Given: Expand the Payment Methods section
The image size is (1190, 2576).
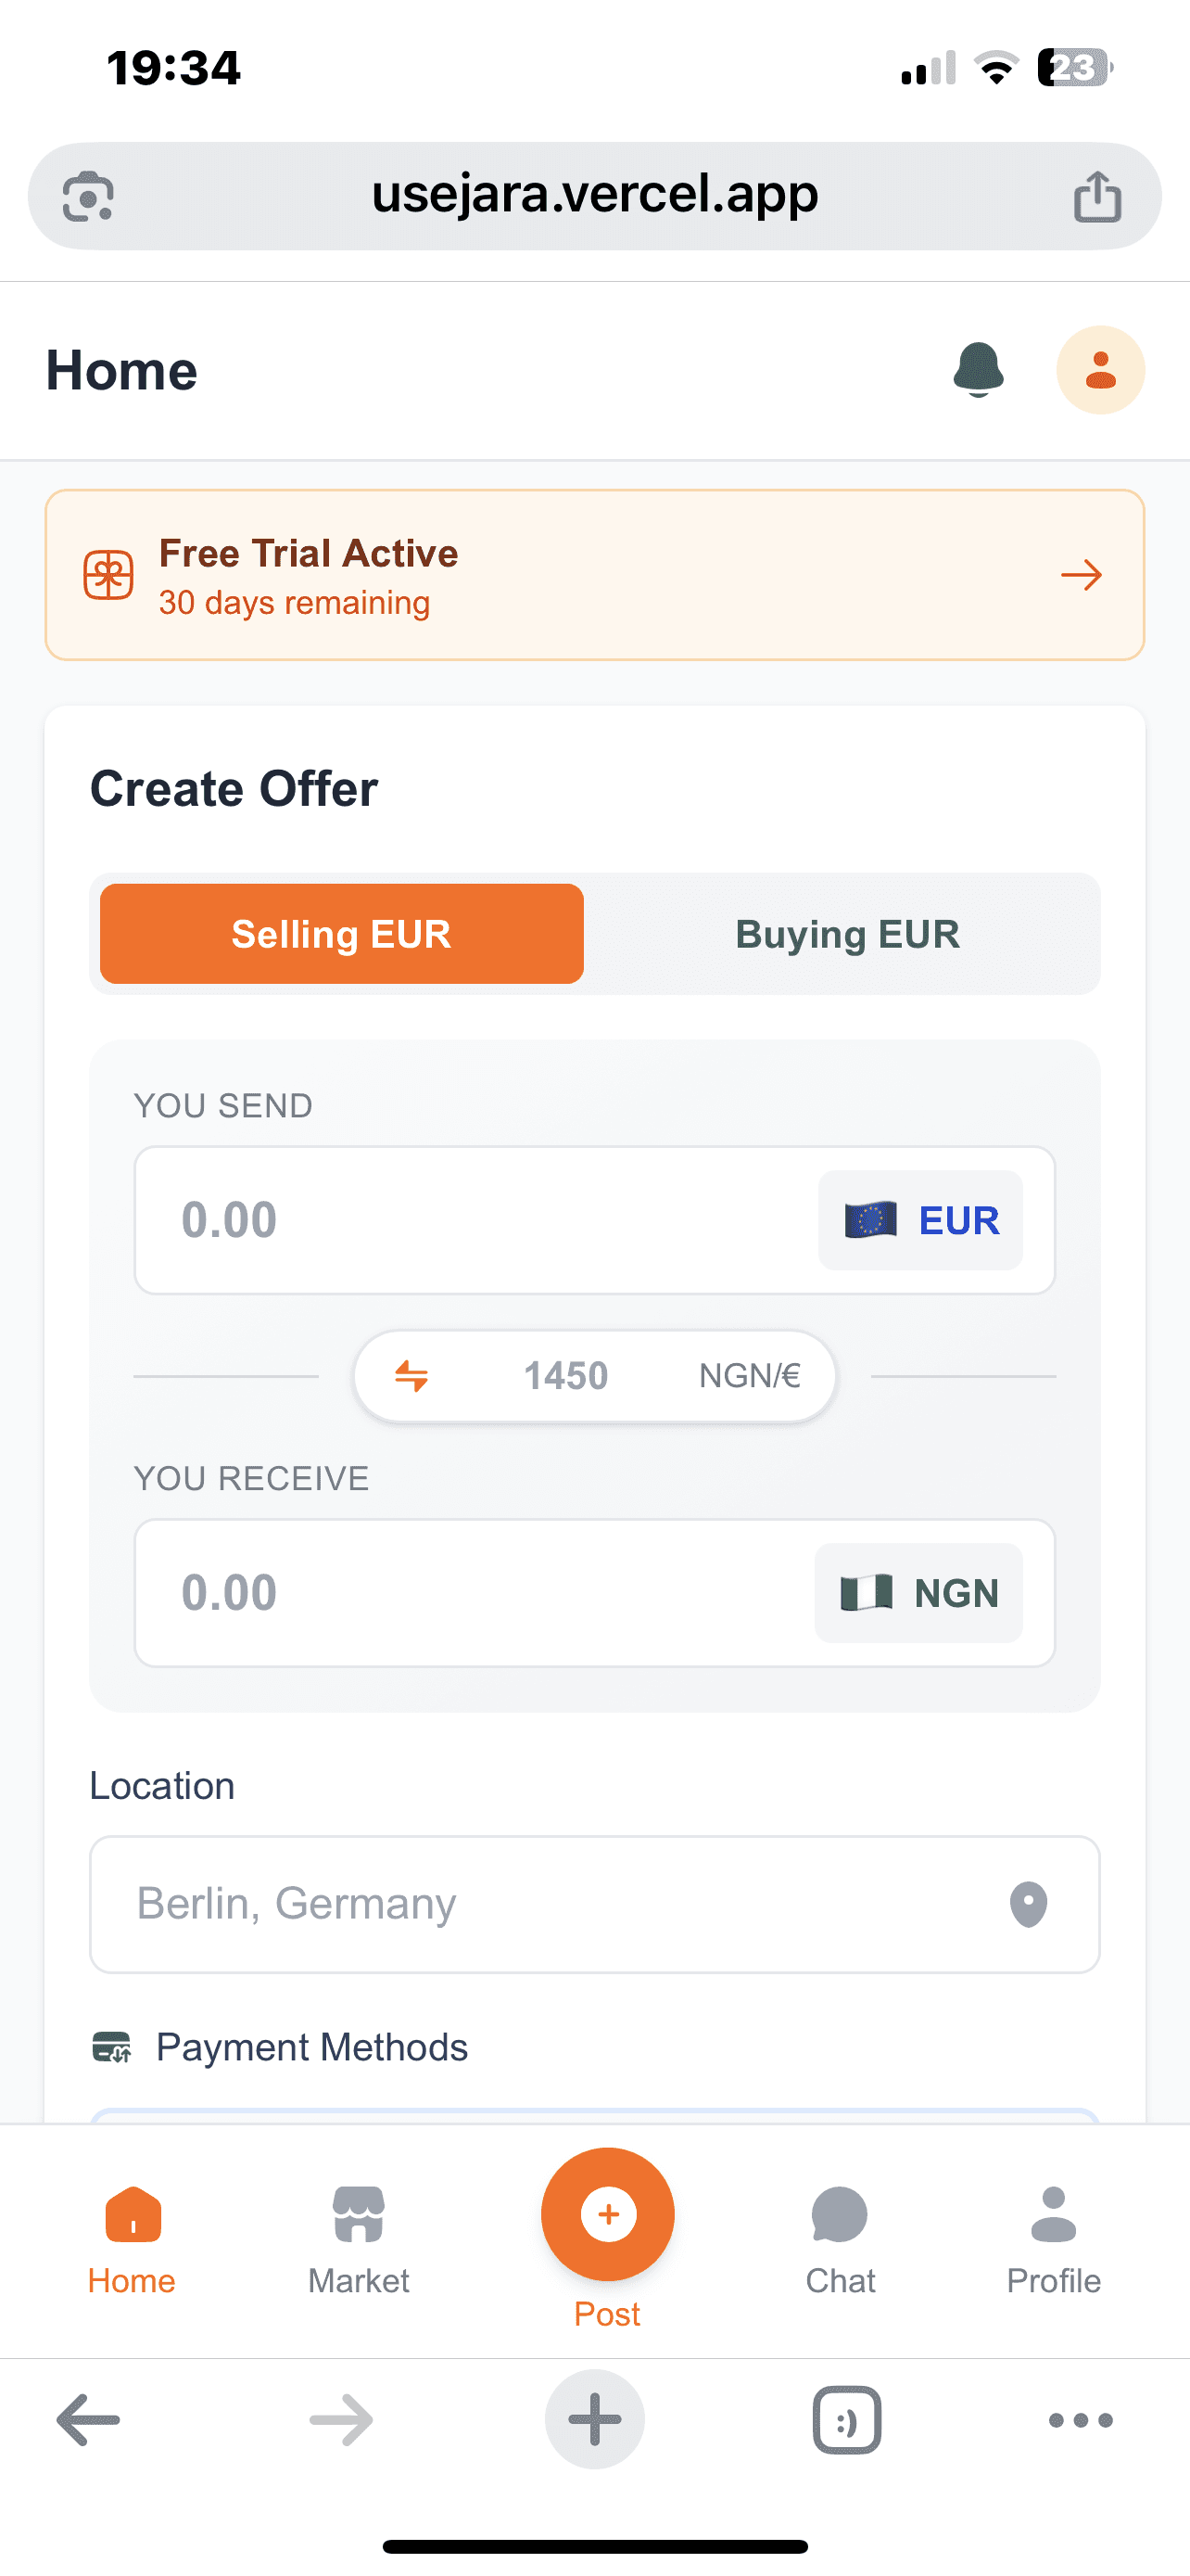Looking at the screenshot, I should pyautogui.click(x=310, y=2046).
